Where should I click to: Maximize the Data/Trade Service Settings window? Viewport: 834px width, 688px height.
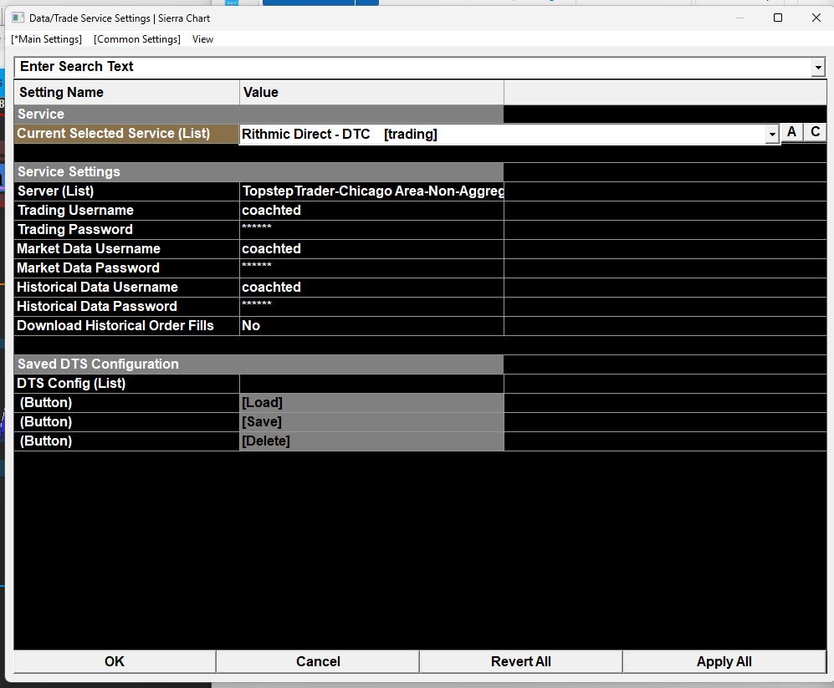[x=778, y=18]
